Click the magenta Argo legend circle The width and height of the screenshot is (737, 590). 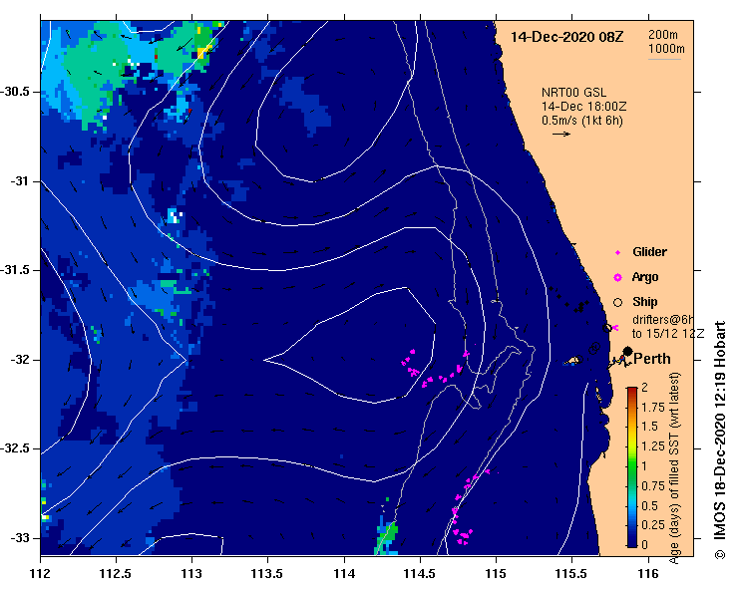coord(617,278)
